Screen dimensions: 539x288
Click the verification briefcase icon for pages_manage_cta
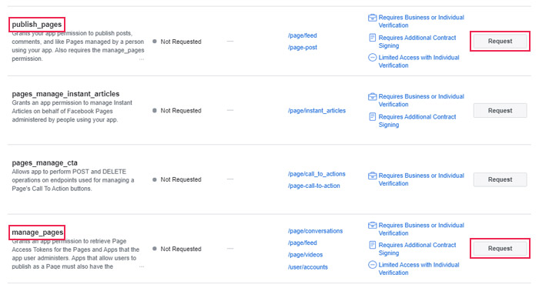[x=372, y=176]
